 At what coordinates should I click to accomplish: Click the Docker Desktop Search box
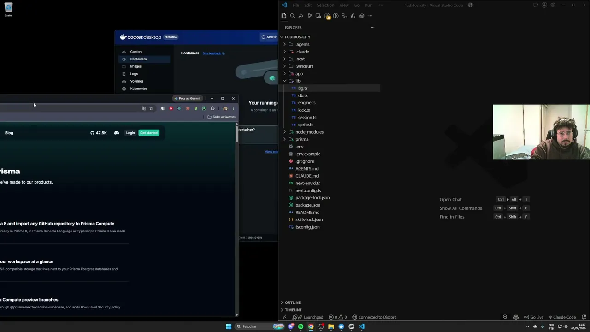click(270, 37)
